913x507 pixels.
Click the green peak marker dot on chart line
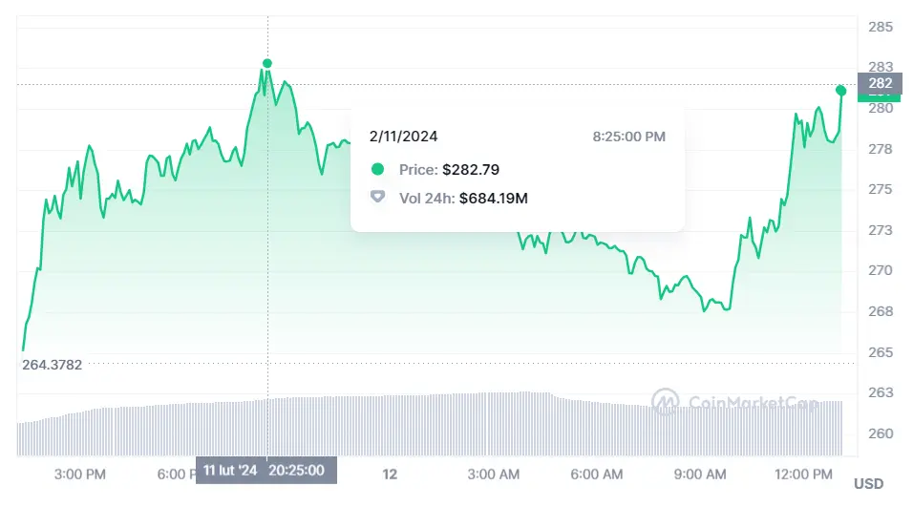point(267,64)
